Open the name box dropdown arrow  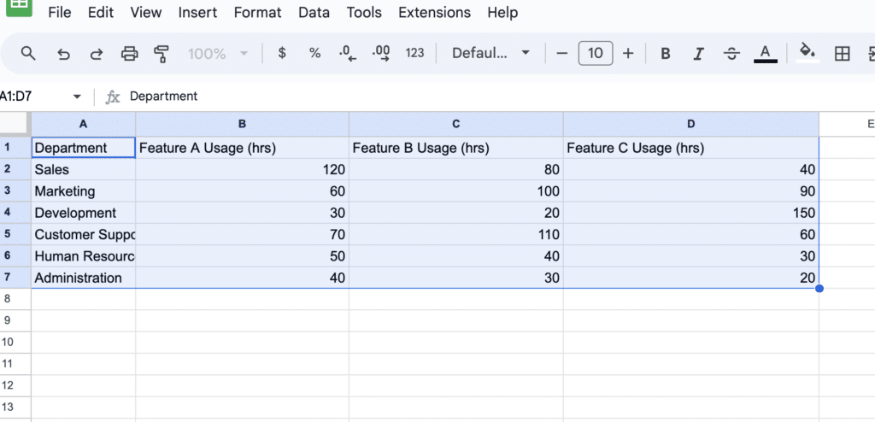[77, 97]
